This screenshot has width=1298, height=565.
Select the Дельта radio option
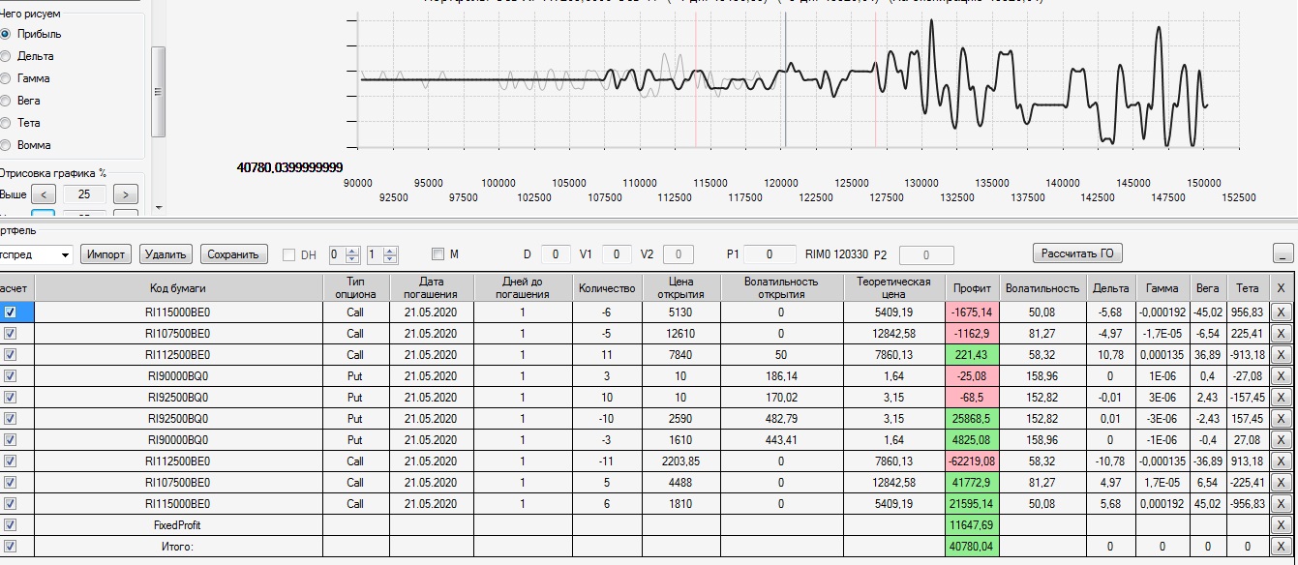(x=6, y=56)
